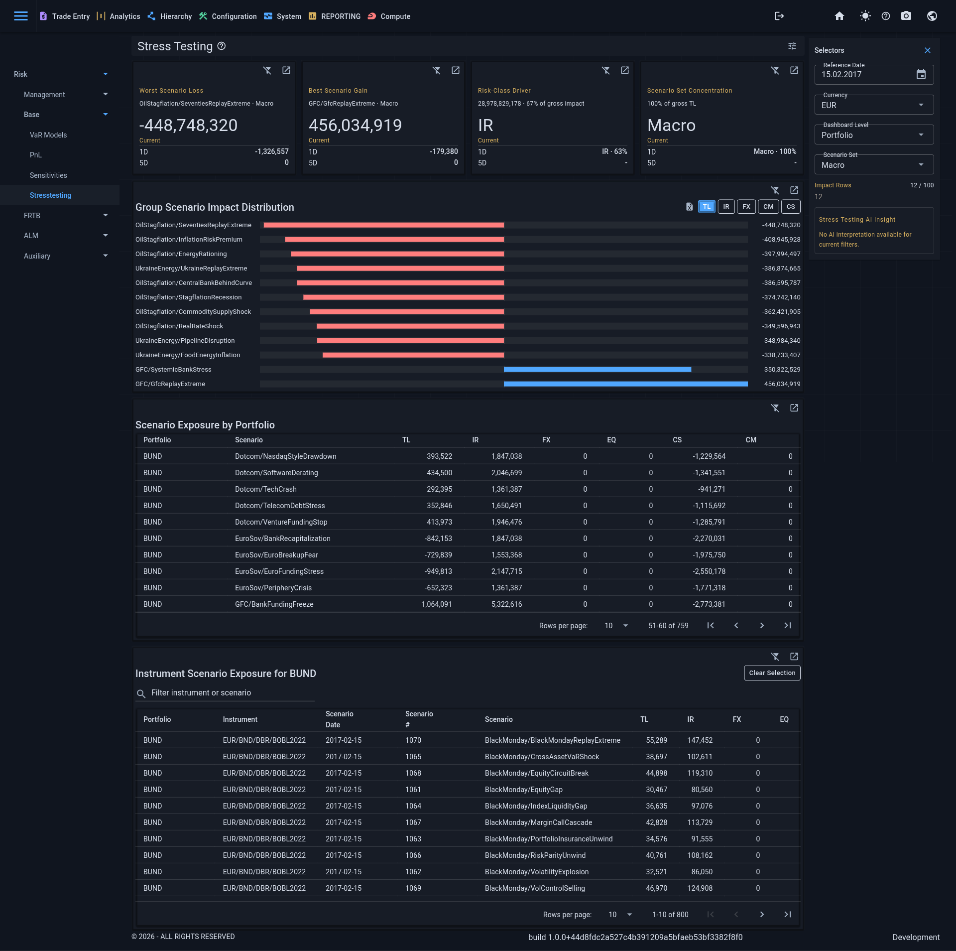Select the FX risk class toggle
This screenshot has height=951, width=956.
746,207
